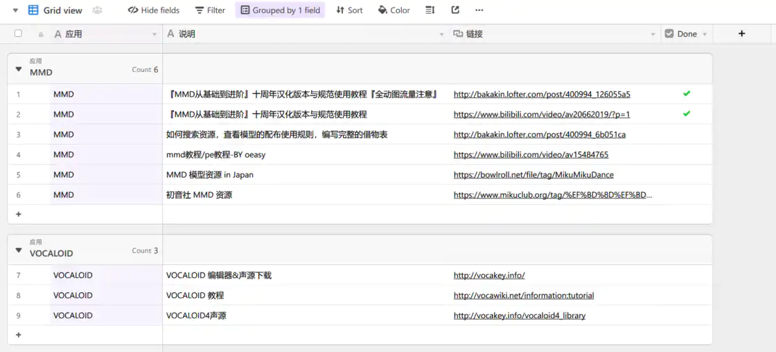
Task: Open the mikuclub.org tag link
Action: [x=553, y=195]
